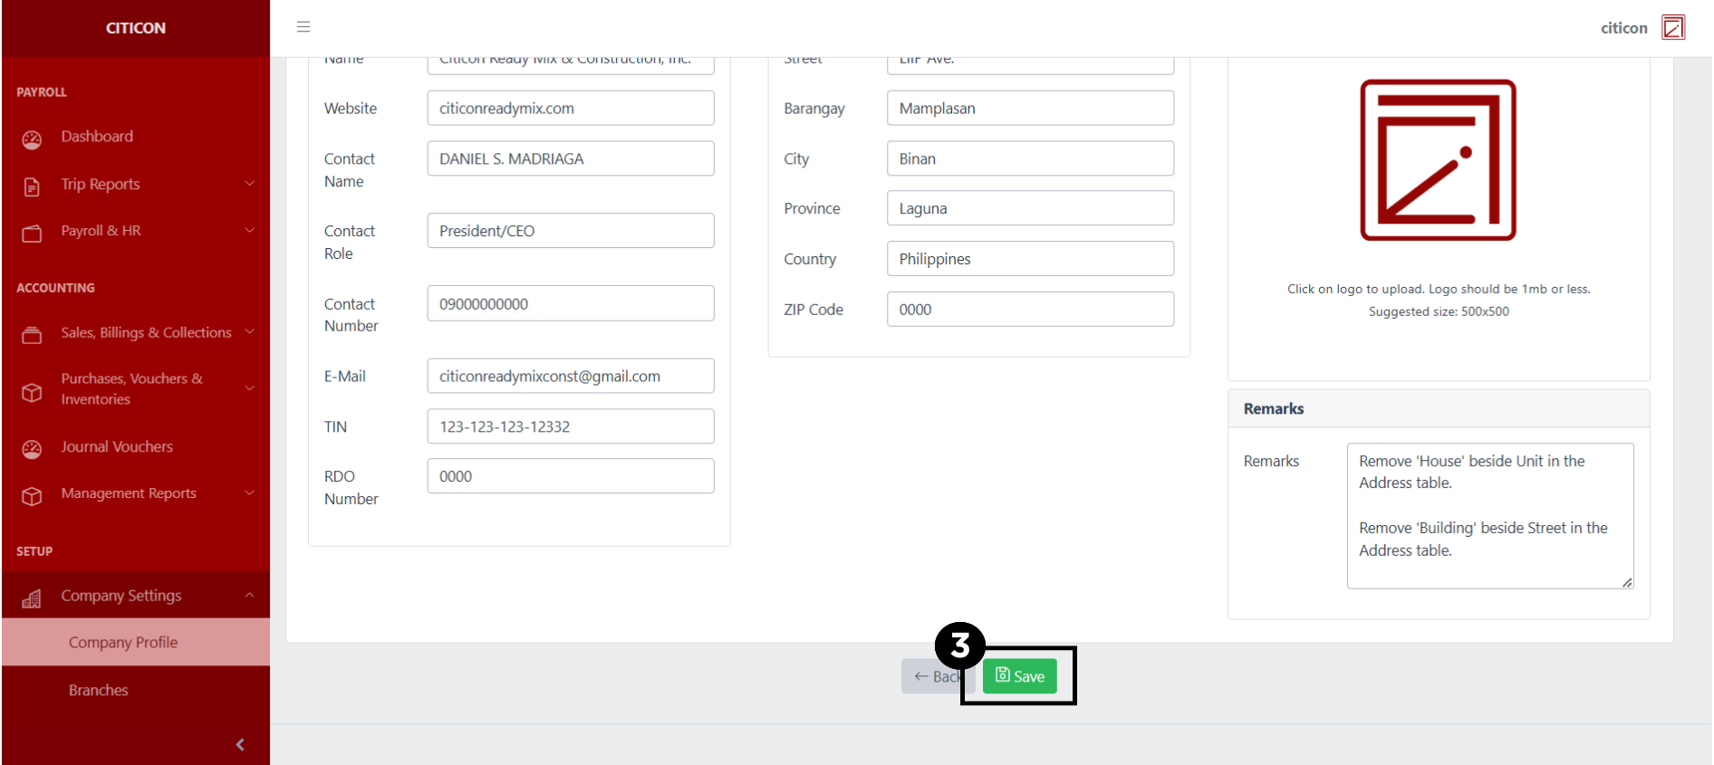Image resolution: width=1714 pixels, height=765 pixels.
Task: Click company logo to upload image
Action: (1438, 160)
